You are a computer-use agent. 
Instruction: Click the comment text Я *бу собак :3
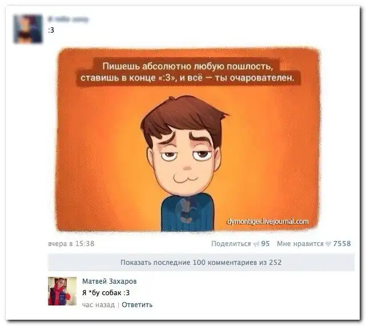tap(106, 293)
